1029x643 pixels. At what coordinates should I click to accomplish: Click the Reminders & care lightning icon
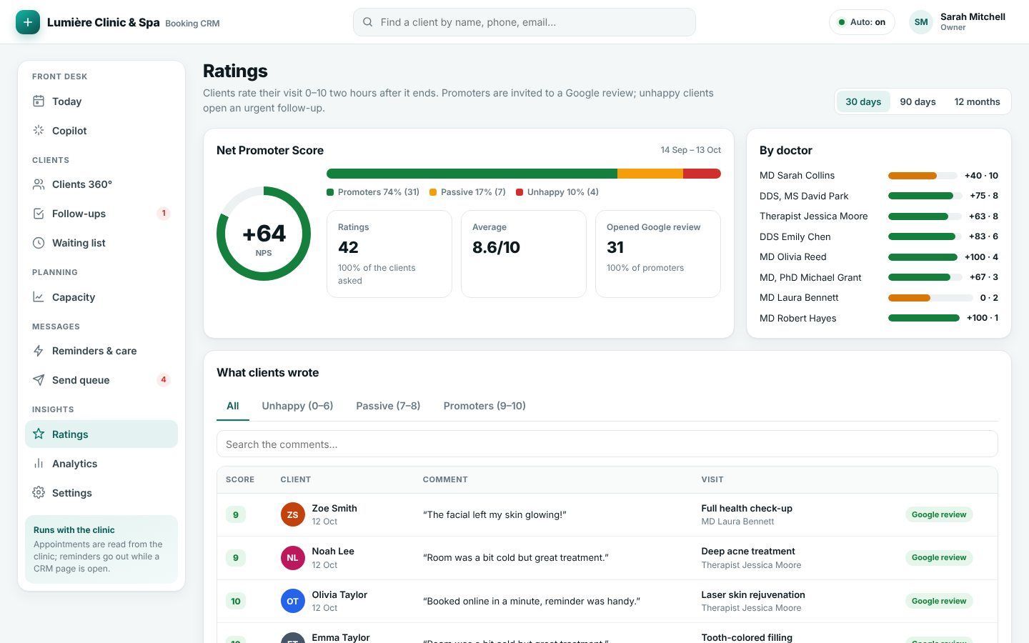coord(39,351)
